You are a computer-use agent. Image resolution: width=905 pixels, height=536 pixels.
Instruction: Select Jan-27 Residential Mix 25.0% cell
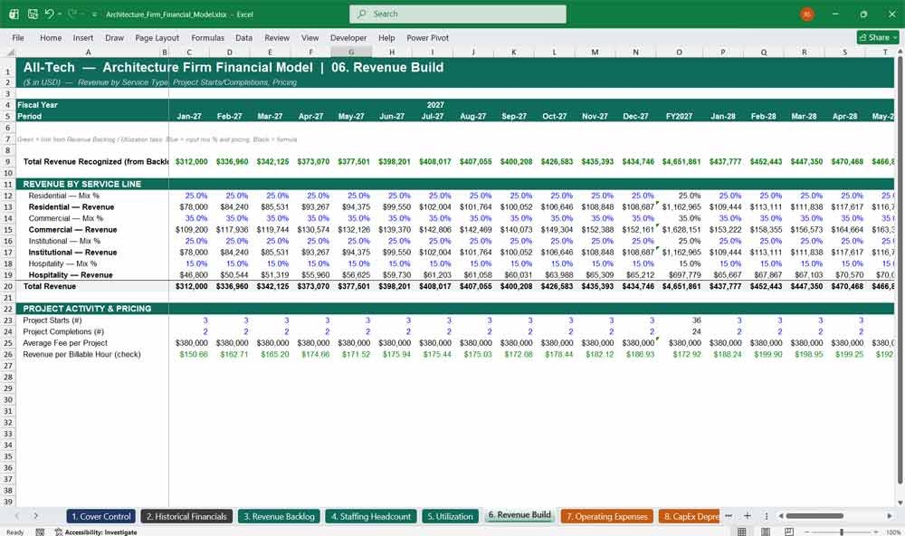(189, 196)
